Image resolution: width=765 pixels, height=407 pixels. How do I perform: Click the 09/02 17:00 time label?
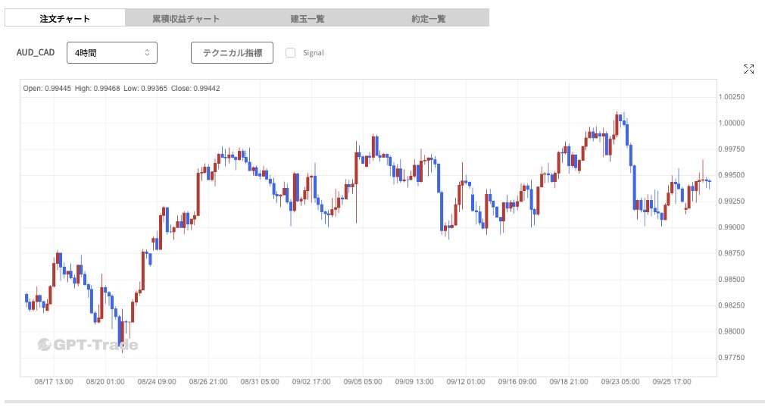[311, 382]
